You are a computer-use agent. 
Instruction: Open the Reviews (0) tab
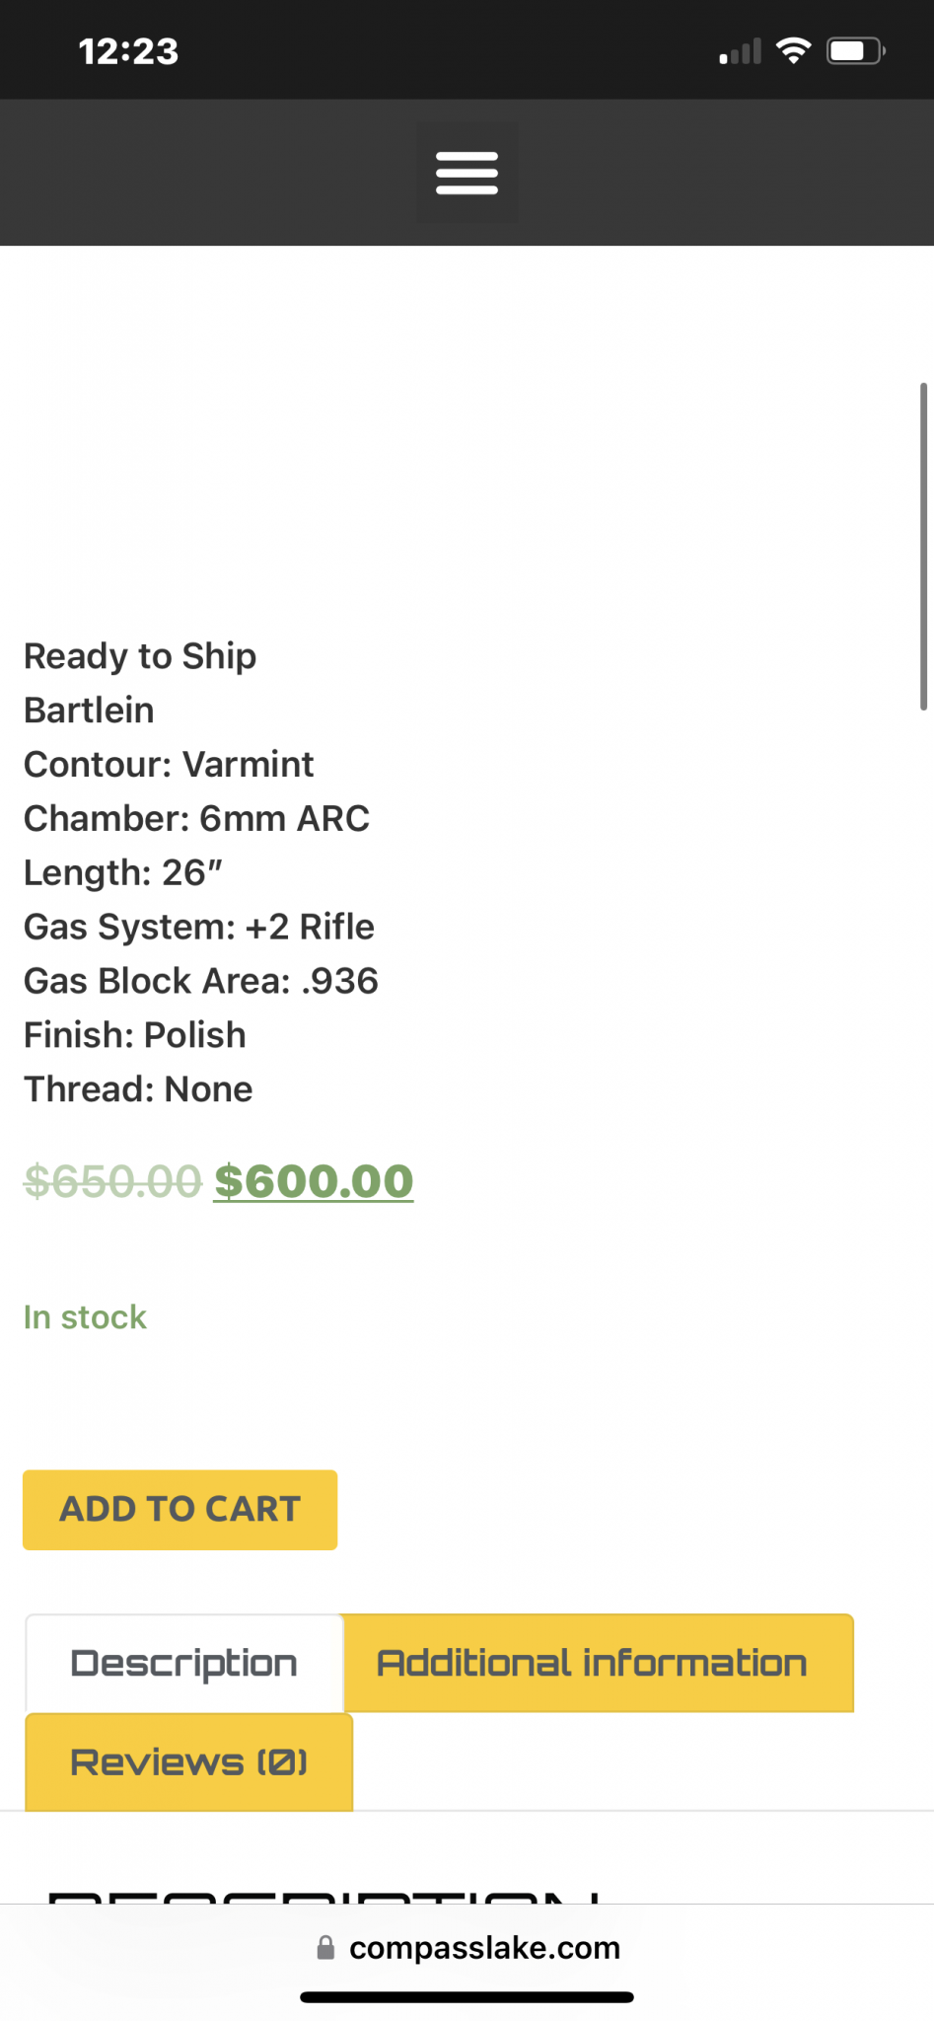click(188, 1762)
